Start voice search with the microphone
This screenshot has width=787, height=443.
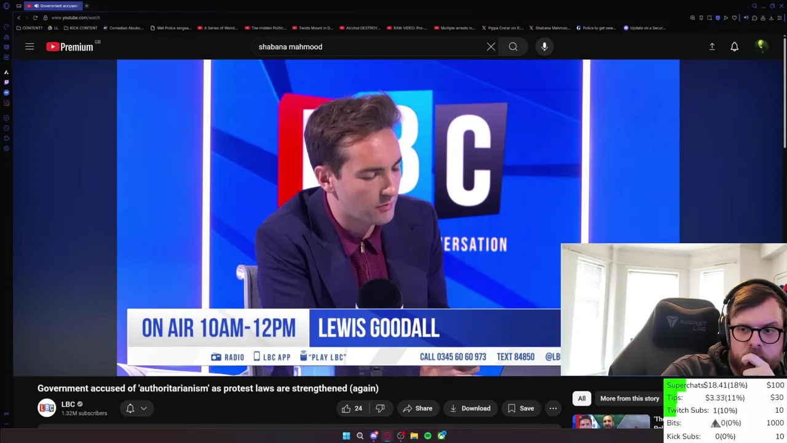pos(544,47)
